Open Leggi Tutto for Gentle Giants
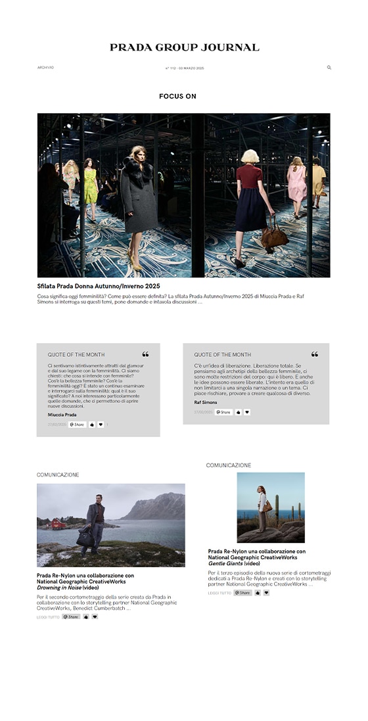The image size is (368, 721). pyautogui.click(x=219, y=593)
